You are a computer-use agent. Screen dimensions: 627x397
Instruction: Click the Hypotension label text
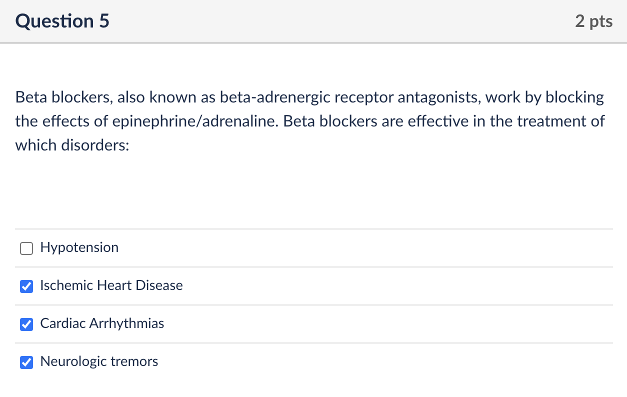point(79,247)
